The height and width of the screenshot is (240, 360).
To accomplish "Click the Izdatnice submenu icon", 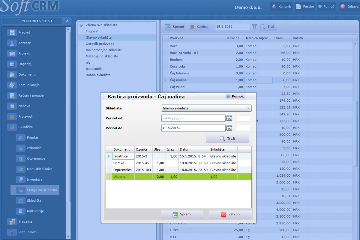I will click(20, 148).
